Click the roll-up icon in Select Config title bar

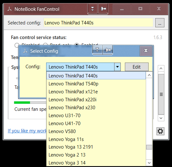pyautogui.click(x=97, y=50)
